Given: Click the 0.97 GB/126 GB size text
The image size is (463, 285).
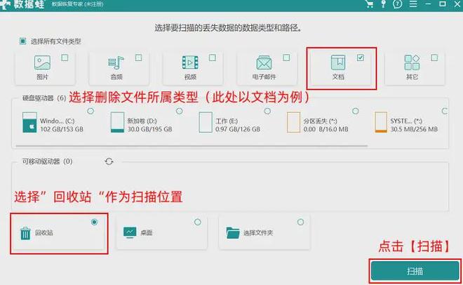Looking at the screenshot, I should click(238, 129).
